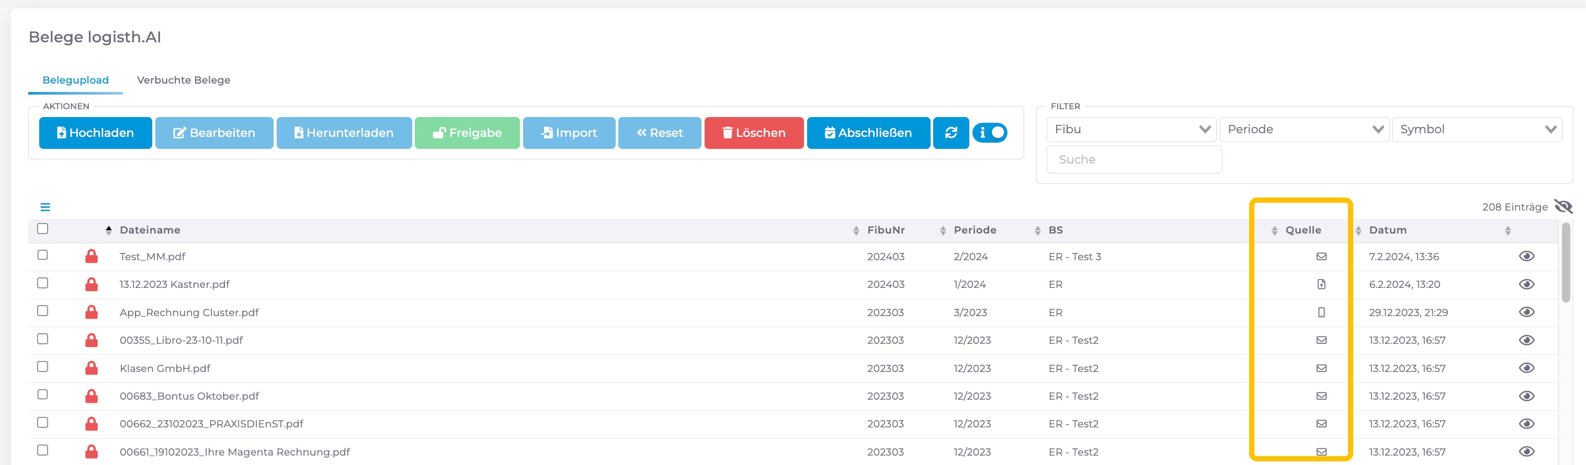Screen dimensions: 1586x465
Task: Select file name Klasen GmbH.pdf
Action: 165,368
